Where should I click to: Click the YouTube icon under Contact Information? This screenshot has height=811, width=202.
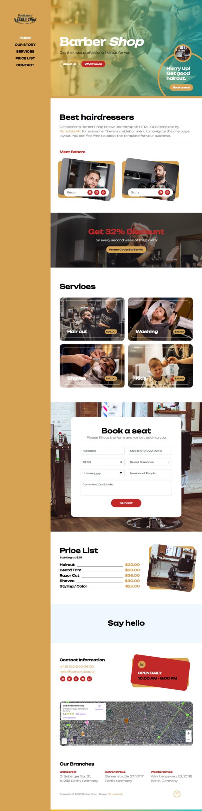(x=82, y=679)
